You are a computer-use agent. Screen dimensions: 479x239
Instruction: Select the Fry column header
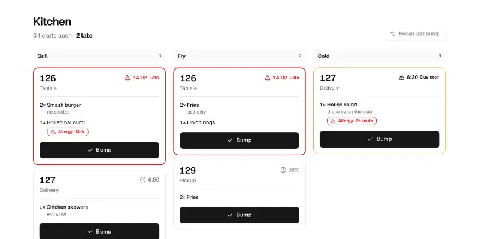(239, 56)
